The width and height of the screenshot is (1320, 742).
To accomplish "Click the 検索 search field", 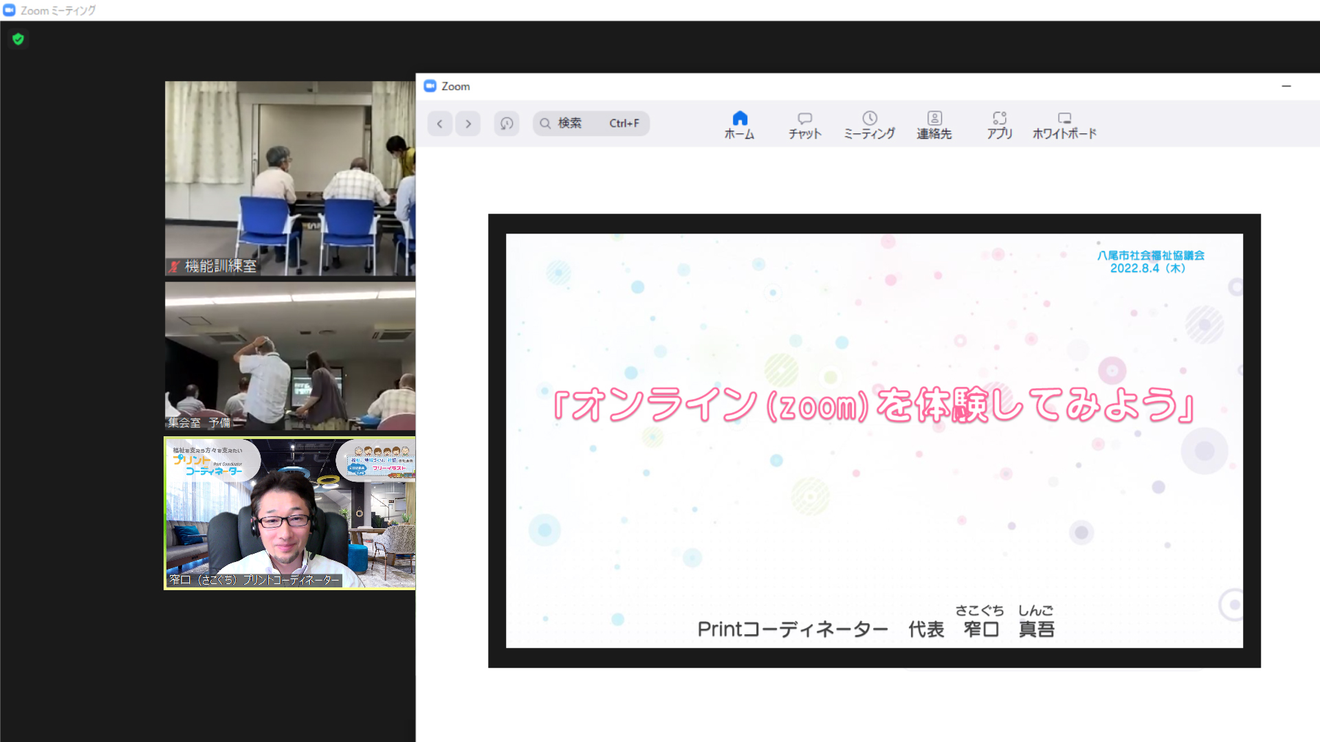I will point(591,124).
